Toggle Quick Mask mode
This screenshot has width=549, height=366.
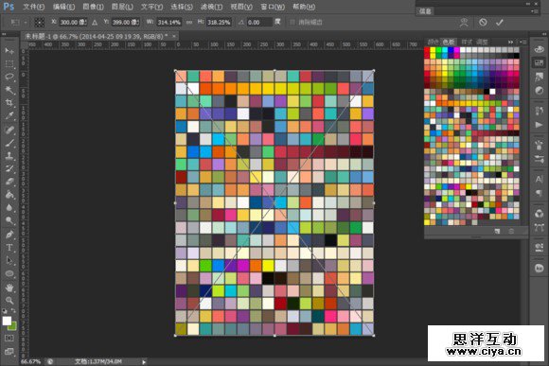tap(9, 338)
